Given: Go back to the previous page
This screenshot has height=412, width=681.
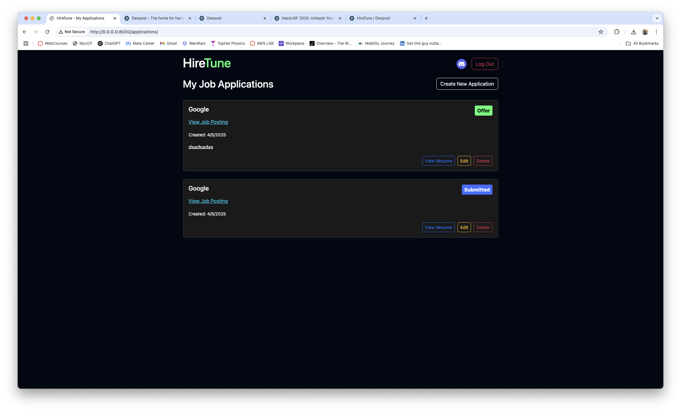Looking at the screenshot, I should point(25,32).
